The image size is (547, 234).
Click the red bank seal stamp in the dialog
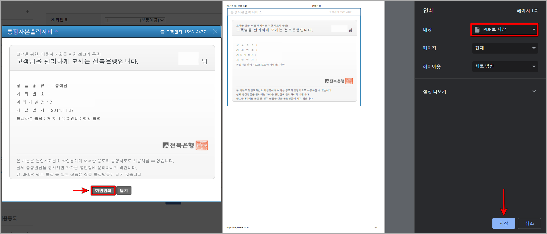[x=202, y=145]
